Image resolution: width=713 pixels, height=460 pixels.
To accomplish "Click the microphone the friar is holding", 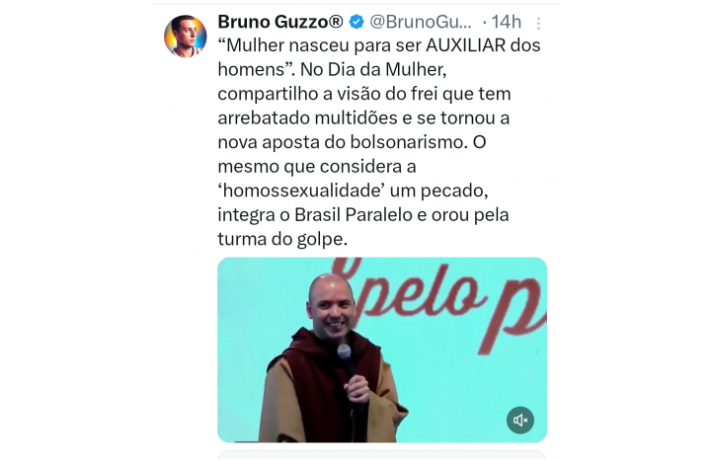I will point(345,353).
